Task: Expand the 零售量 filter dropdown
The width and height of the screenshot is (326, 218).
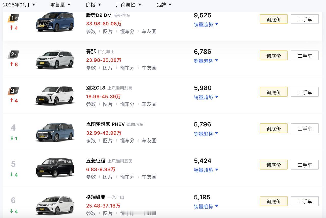Action: (60, 5)
